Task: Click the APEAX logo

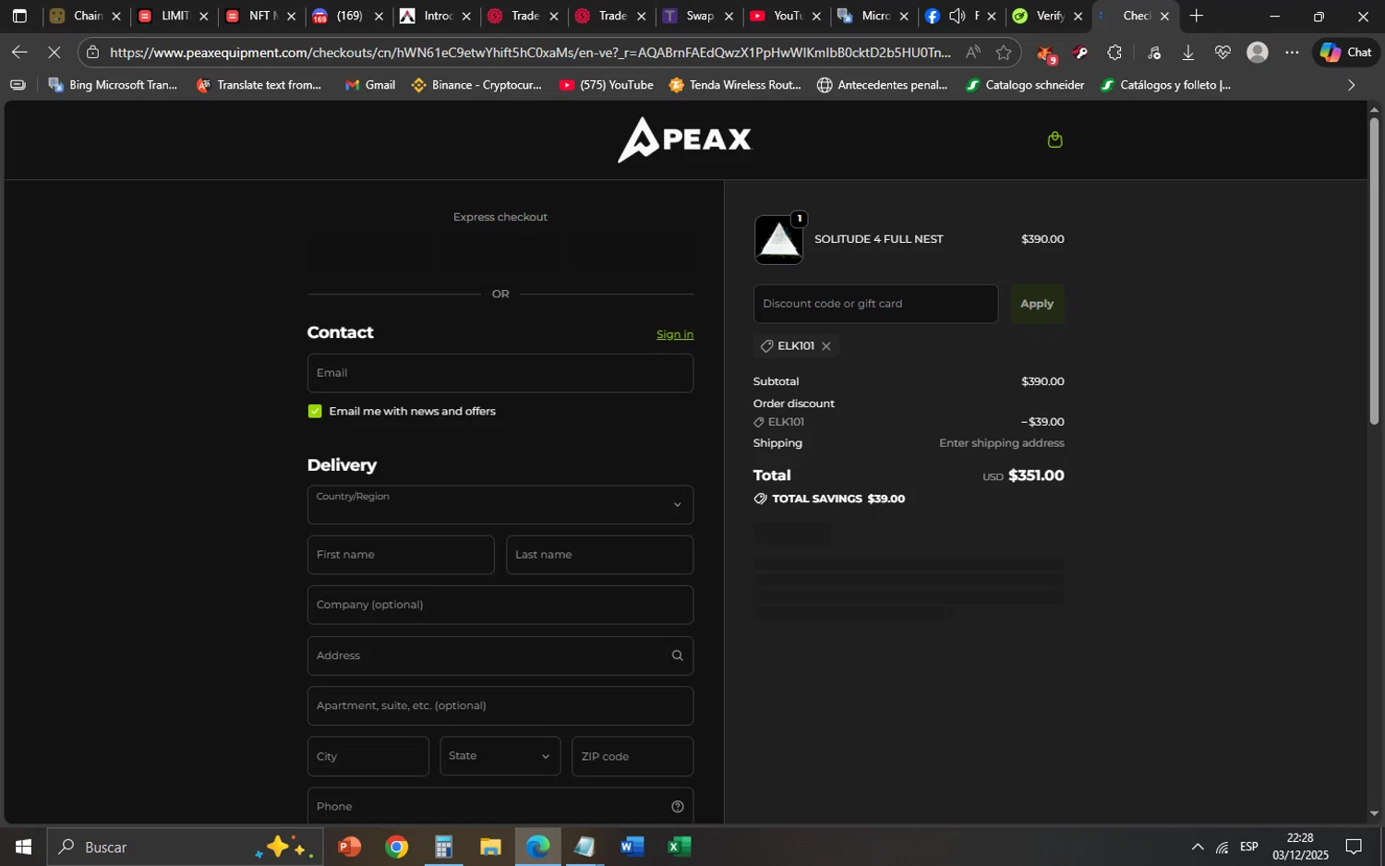Action: point(684,139)
